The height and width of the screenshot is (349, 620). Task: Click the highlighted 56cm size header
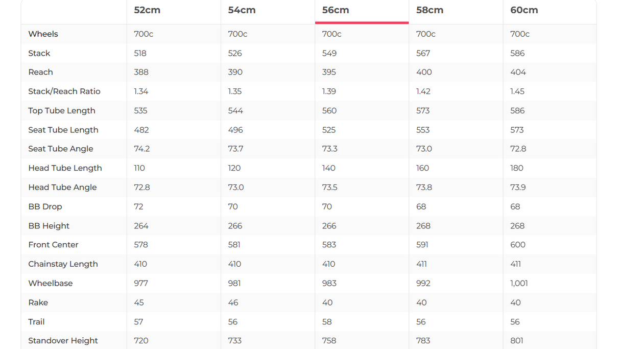click(336, 10)
